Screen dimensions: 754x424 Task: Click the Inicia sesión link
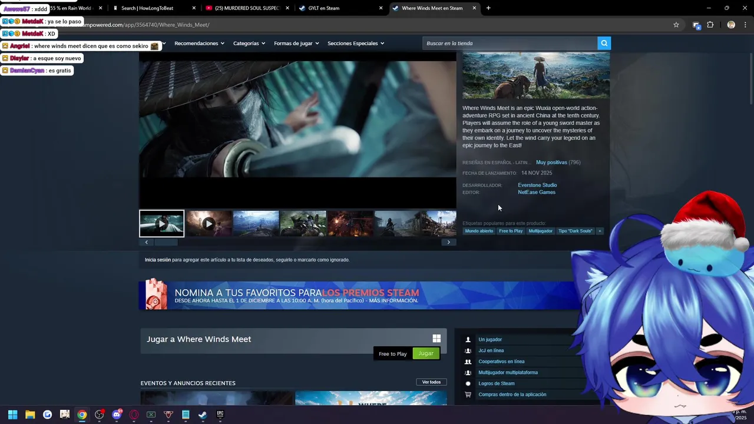click(158, 260)
